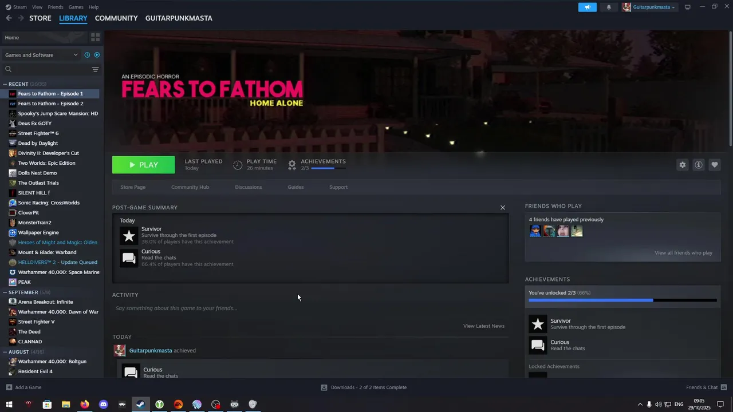The image size is (733, 412).
Task: Open the Support link
Action: click(x=338, y=187)
